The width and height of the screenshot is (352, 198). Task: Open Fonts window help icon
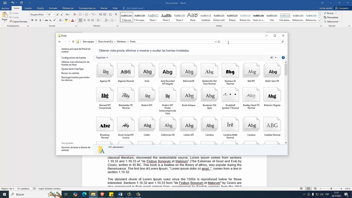(x=283, y=57)
